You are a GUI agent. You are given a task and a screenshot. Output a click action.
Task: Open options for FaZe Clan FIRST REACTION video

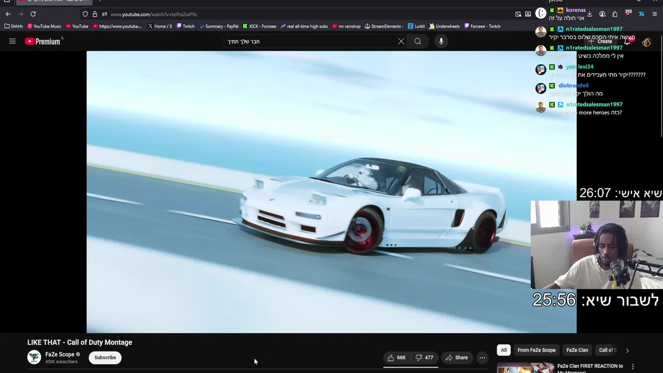632,367
